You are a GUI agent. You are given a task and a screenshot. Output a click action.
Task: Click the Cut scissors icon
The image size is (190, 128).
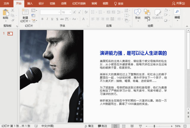pos(12,10)
